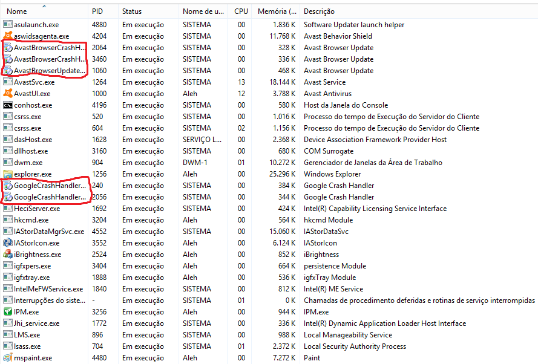Click the AvastSvc.exe process icon
Screen dimensions: 538x364
click(7, 82)
